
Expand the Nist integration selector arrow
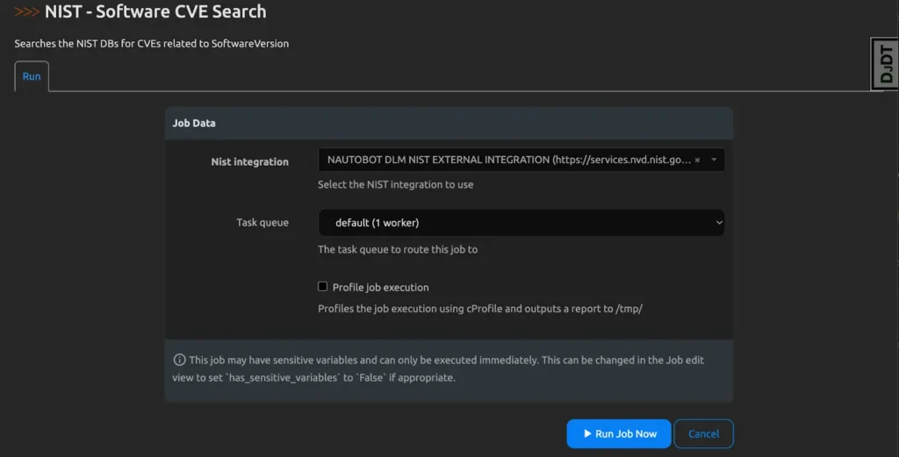point(714,160)
